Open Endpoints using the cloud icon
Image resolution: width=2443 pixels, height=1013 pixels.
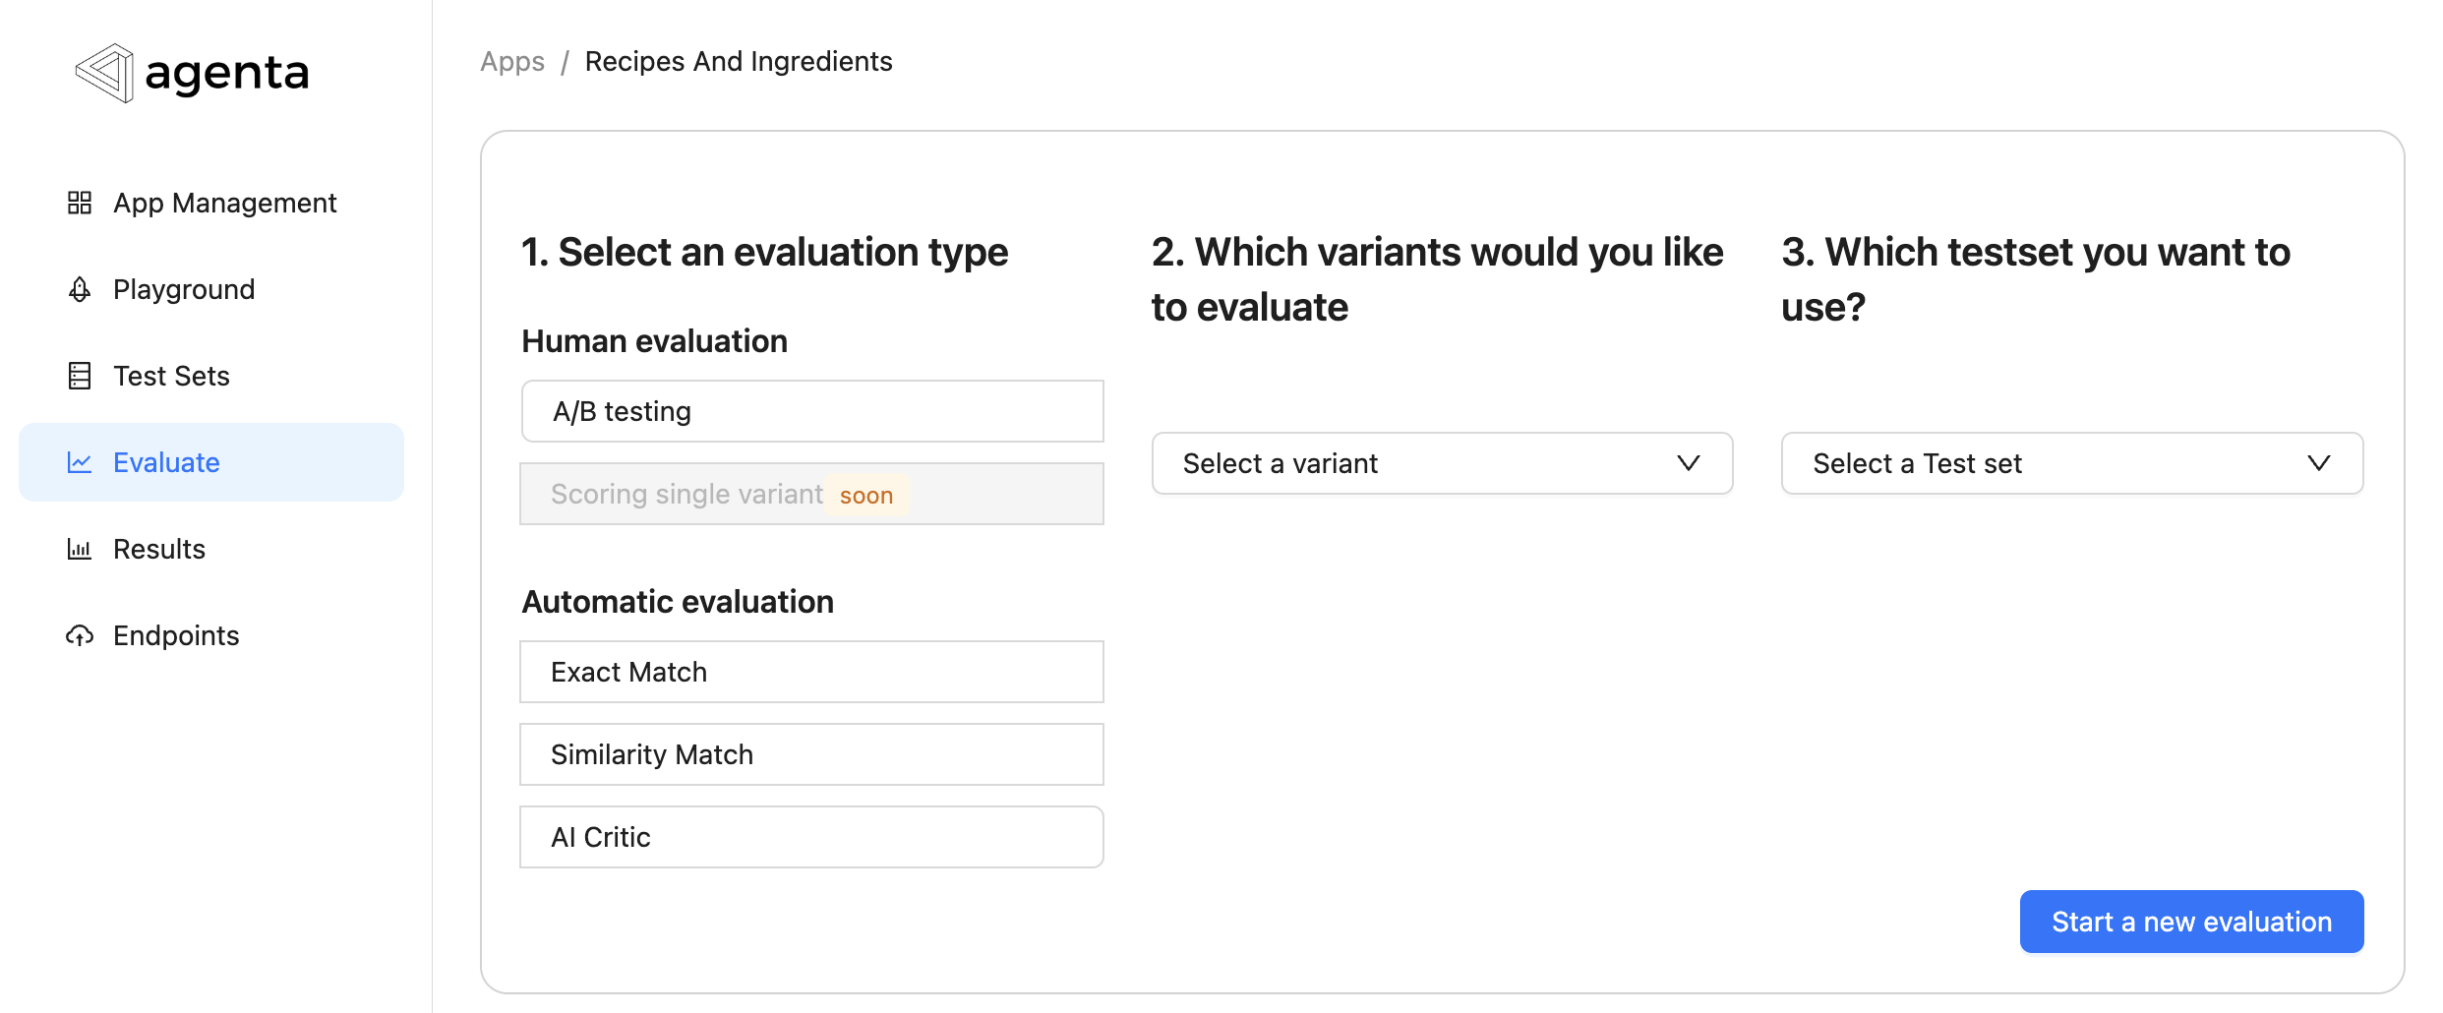(x=81, y=635)
